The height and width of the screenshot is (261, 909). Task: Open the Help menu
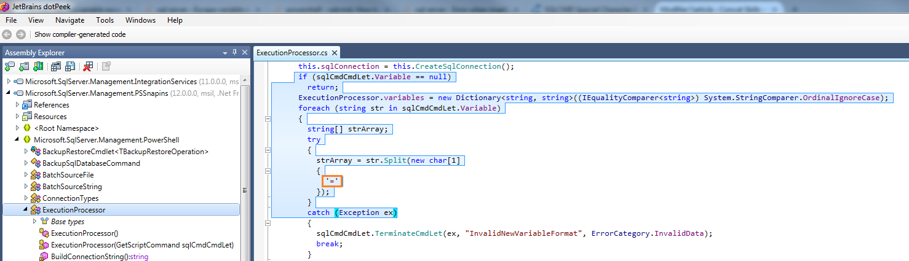pyautogui.click(x=175, y=20)
